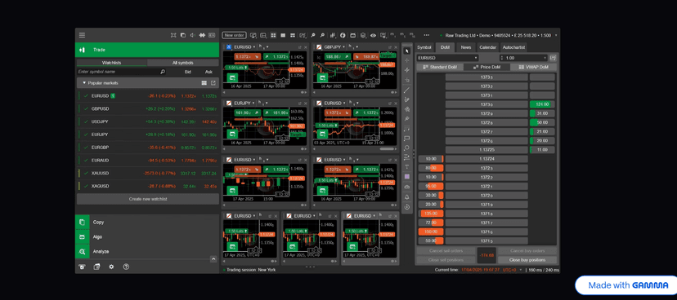Open the indicators chart icon in toolbar
The image size is (677, 300).
(x=333, y=35)
